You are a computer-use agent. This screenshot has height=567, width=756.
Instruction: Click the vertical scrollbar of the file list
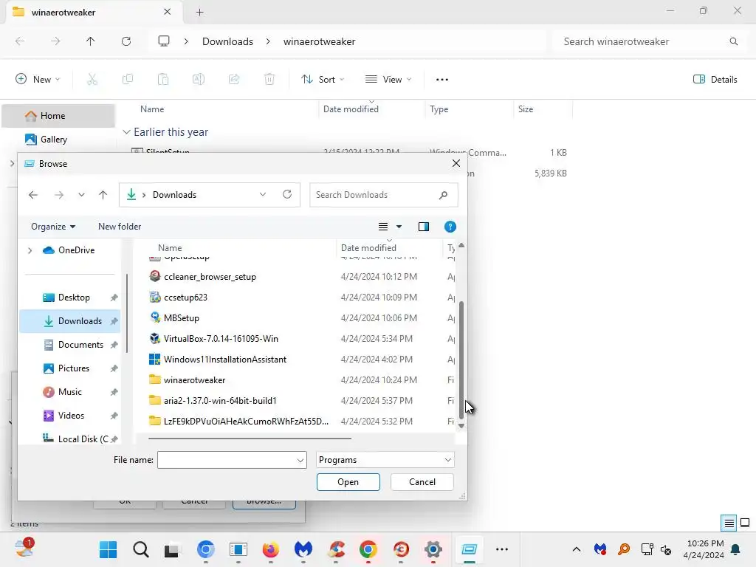pos(461,360)
